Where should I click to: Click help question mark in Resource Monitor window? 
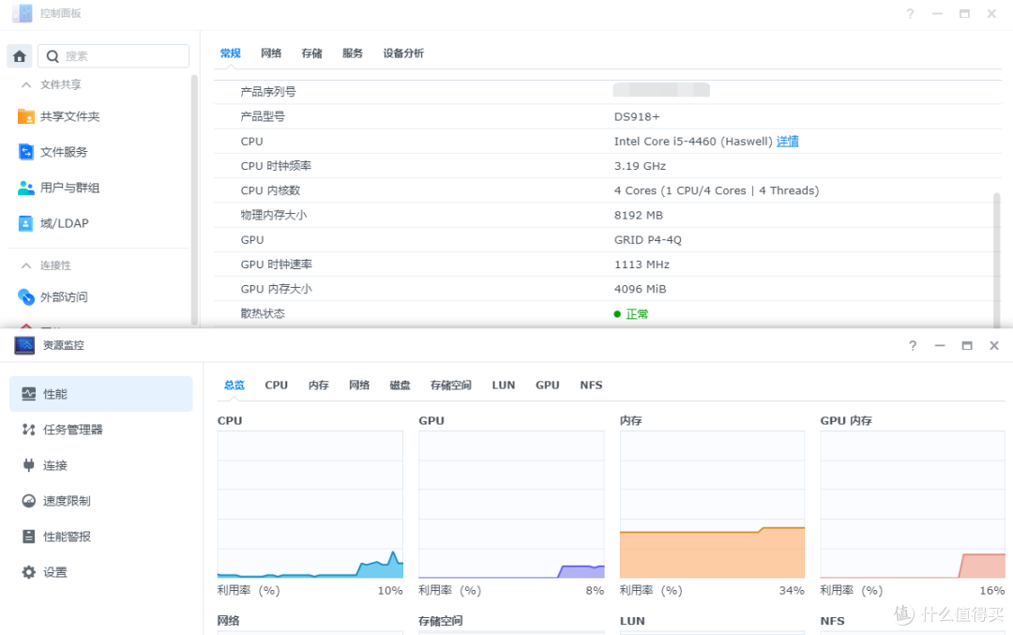[913, 345]
